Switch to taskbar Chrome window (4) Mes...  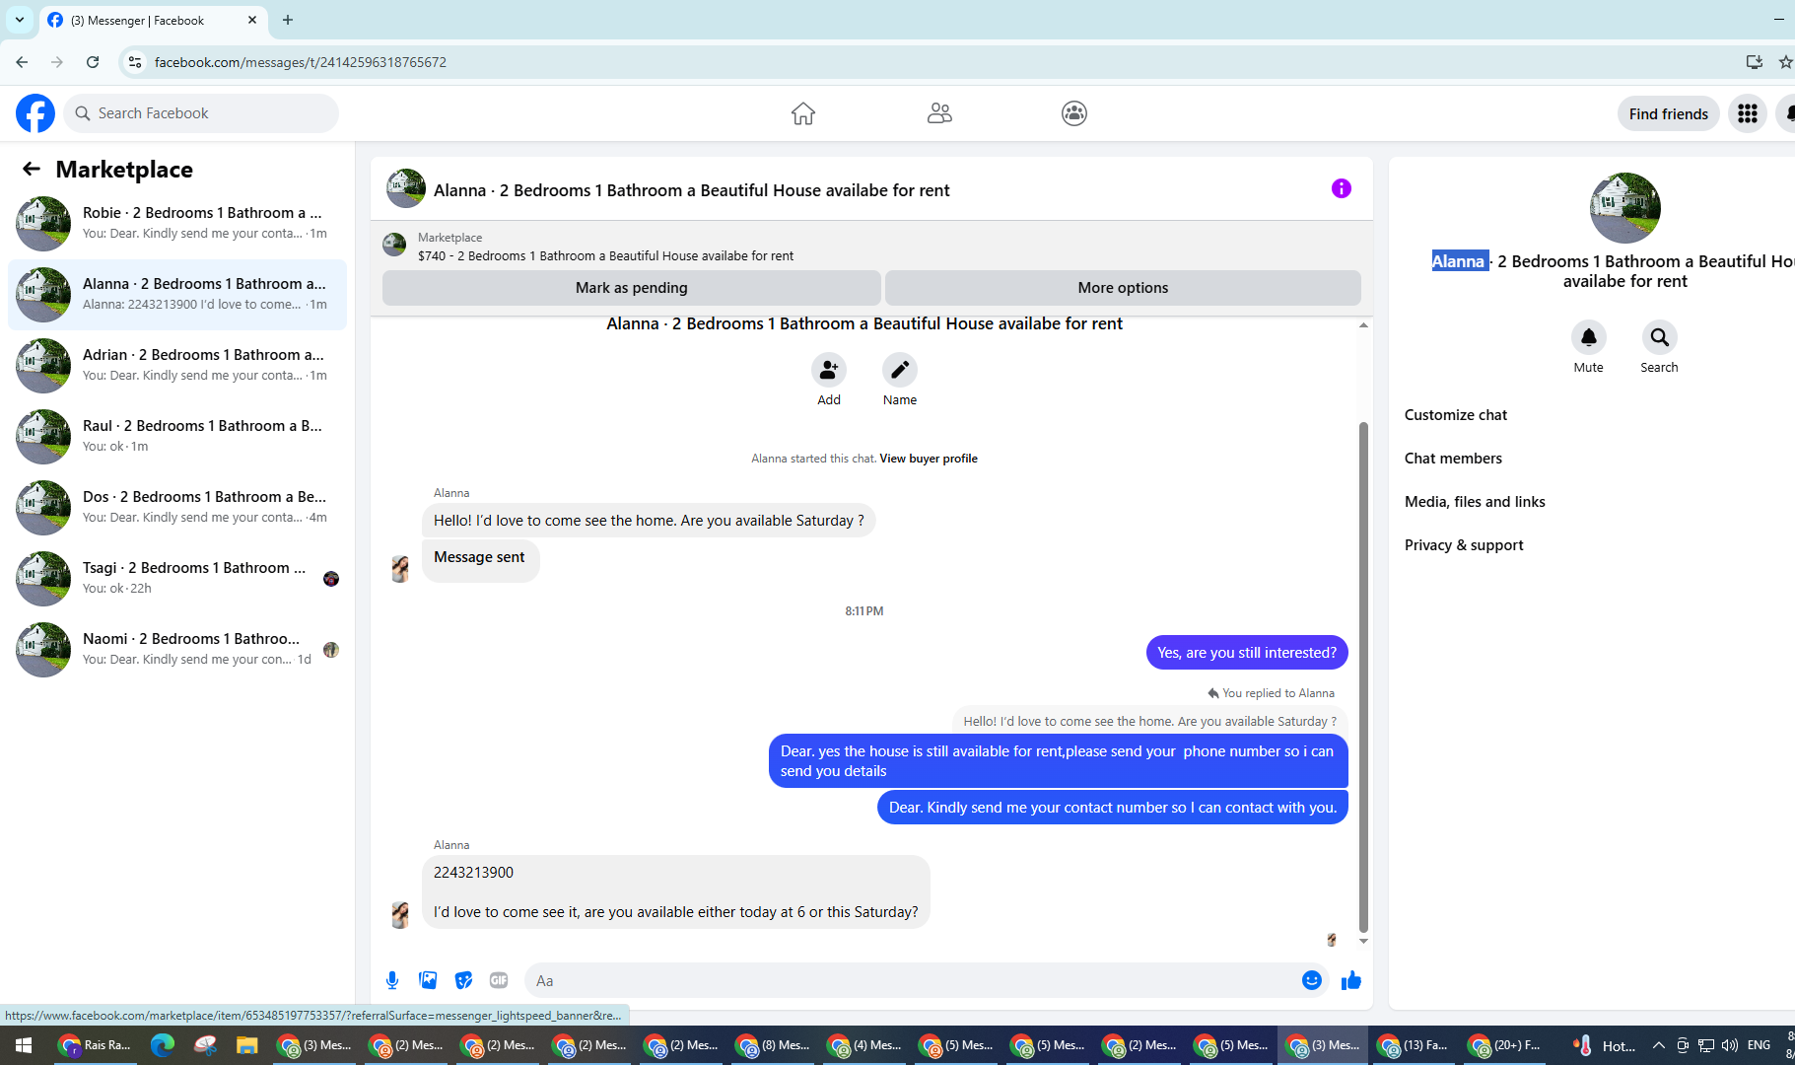(864, 1045)
